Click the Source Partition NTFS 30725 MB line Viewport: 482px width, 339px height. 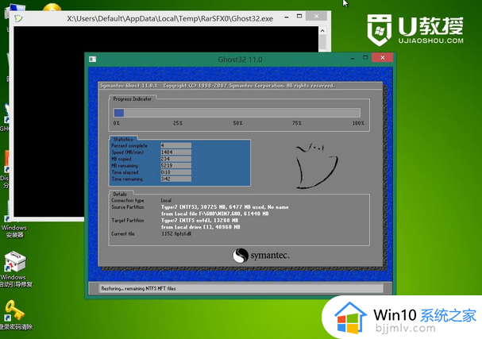(x=225, y=207)
